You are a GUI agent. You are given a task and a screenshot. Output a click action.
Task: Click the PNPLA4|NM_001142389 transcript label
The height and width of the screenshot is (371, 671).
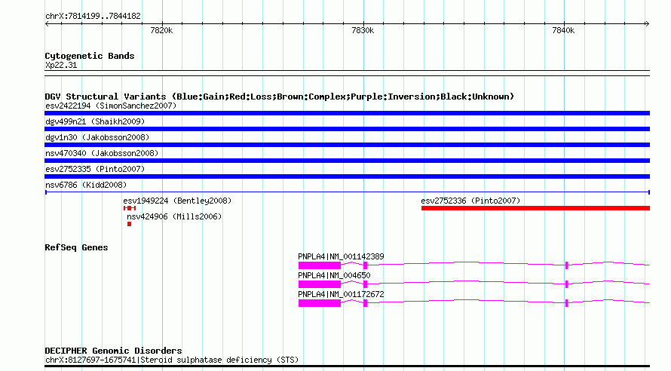coord(341,256)
